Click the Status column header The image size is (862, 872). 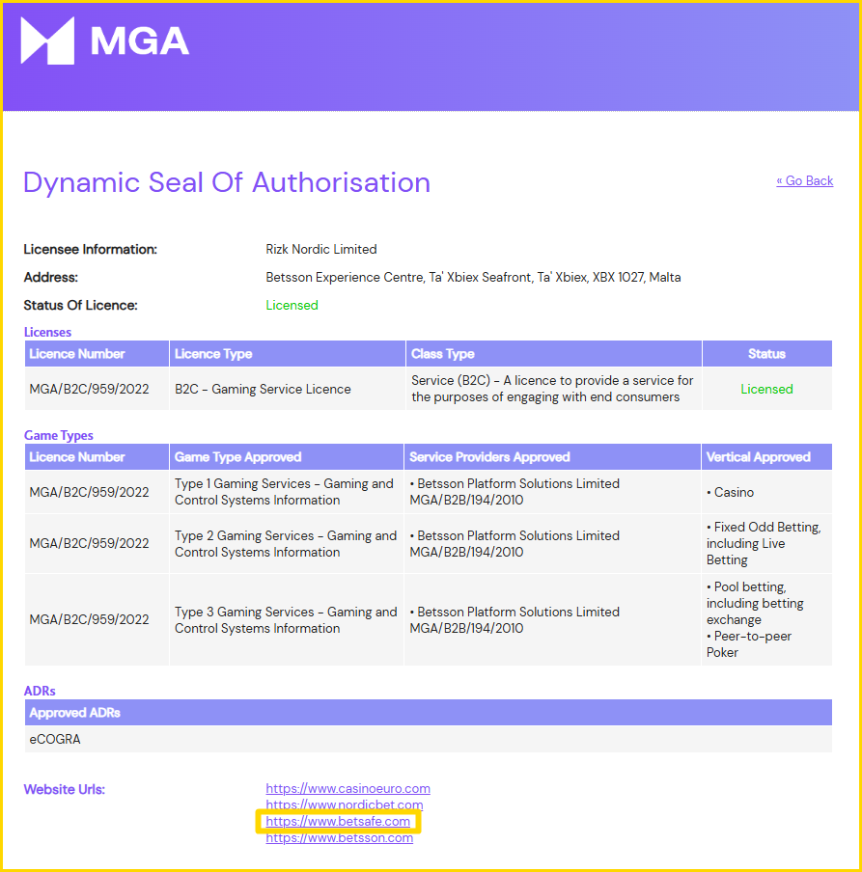[x=766, y=354]
